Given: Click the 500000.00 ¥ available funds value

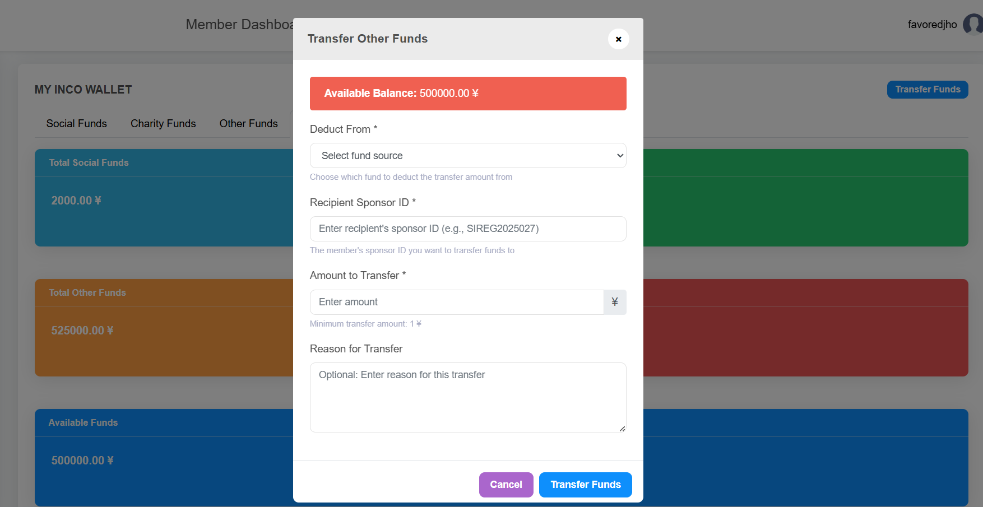Looking at the screenshot, I should (x=82, y=461).
